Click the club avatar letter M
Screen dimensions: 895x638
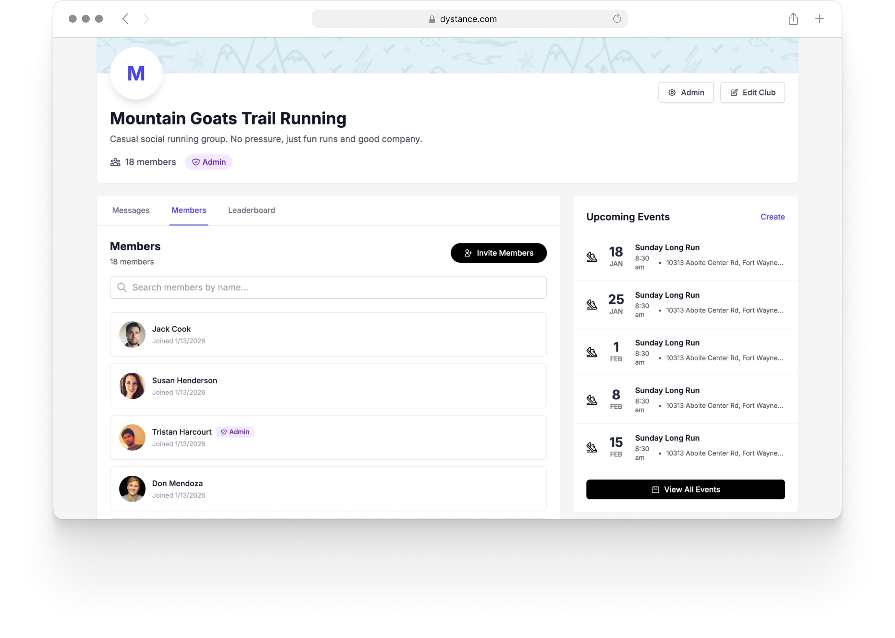[x=136, y=74]
